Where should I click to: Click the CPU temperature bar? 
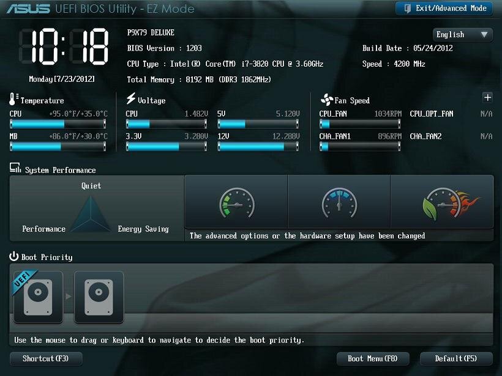[58, 123]
